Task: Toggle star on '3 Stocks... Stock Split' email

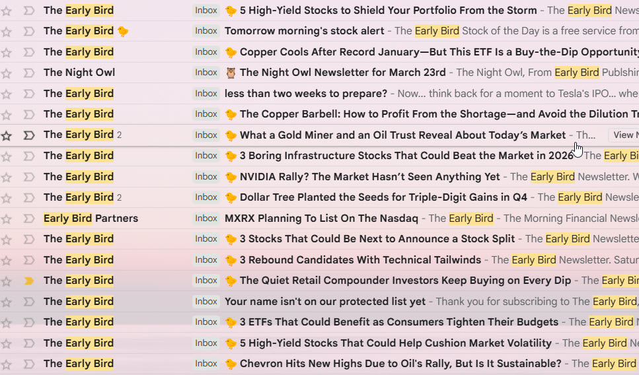Action: coord(7,240)
